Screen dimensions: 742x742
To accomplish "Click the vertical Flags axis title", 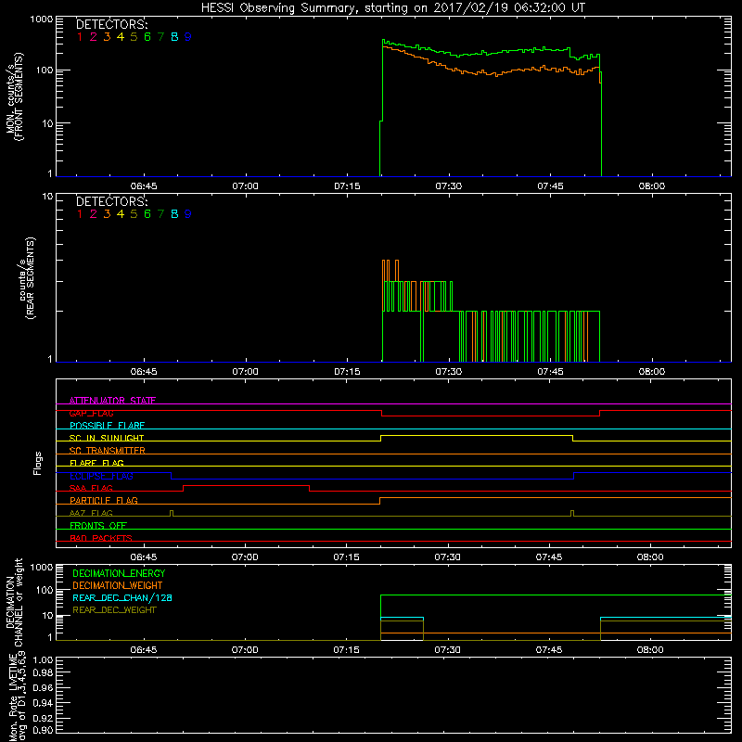I will point(38,463).
